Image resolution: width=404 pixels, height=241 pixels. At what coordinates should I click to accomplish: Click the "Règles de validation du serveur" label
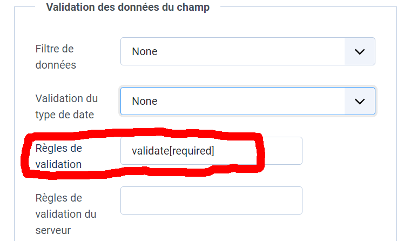pos(66,214)
